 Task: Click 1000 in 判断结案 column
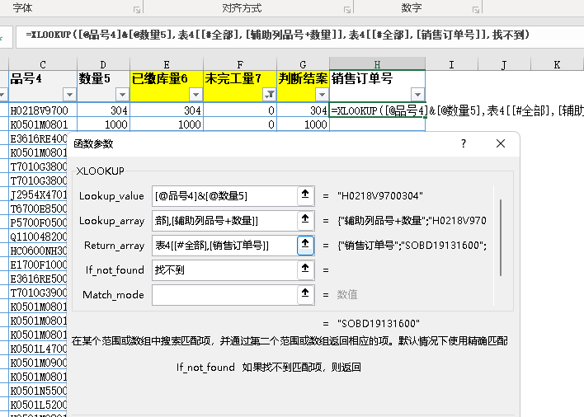click(303, 124)
